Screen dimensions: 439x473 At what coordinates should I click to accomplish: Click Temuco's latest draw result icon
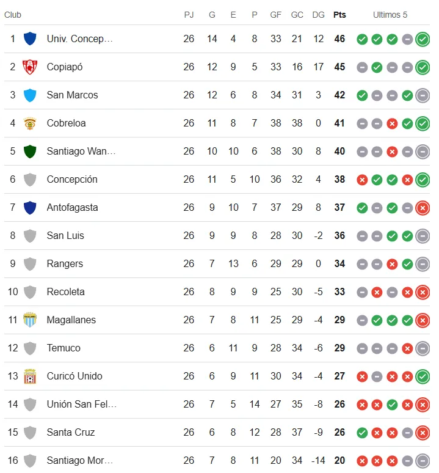point(422,348)
